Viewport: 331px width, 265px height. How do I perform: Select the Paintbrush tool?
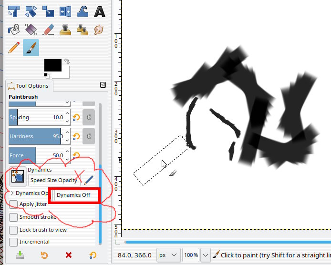click(31, 48)
